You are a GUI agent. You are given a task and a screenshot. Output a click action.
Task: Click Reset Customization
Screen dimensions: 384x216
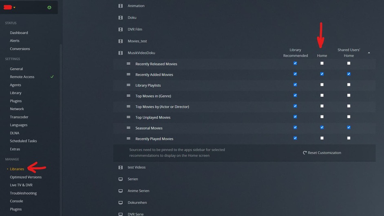tap(322, 153)
